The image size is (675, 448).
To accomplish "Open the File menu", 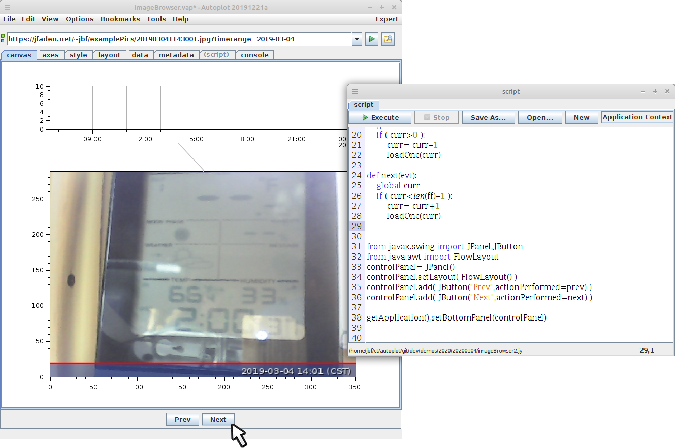I will pyautogui.click(x=9, y=19).
